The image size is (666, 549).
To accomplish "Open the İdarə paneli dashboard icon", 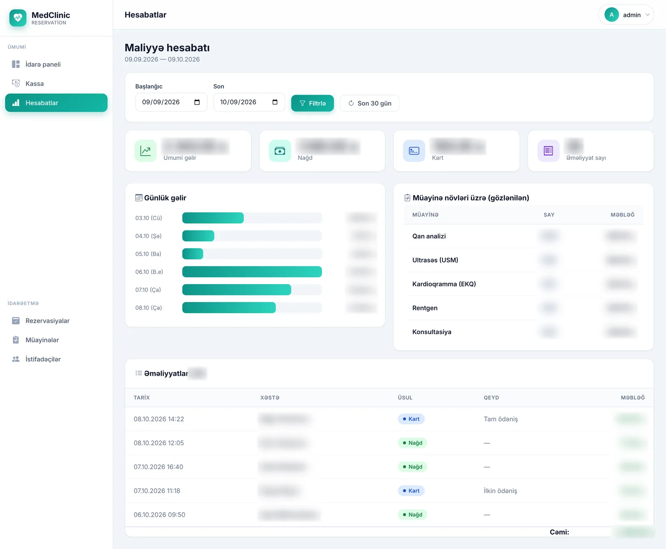I will click(16, 64).
